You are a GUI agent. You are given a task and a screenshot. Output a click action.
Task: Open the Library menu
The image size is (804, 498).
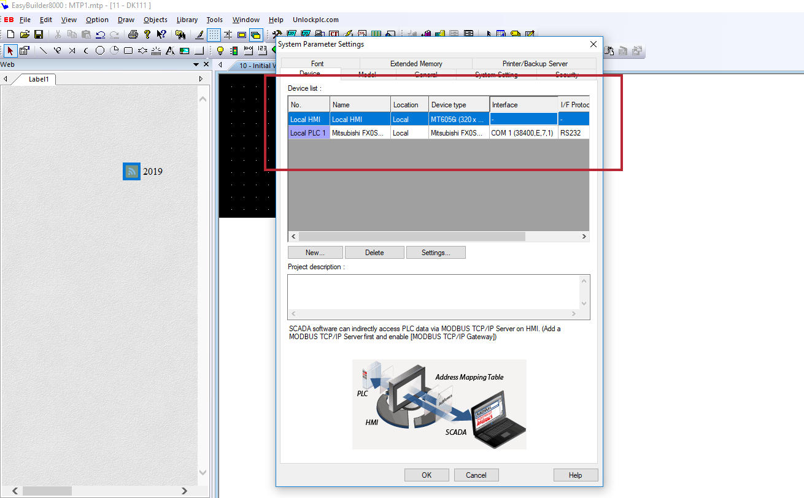click(x=187, y=20)
